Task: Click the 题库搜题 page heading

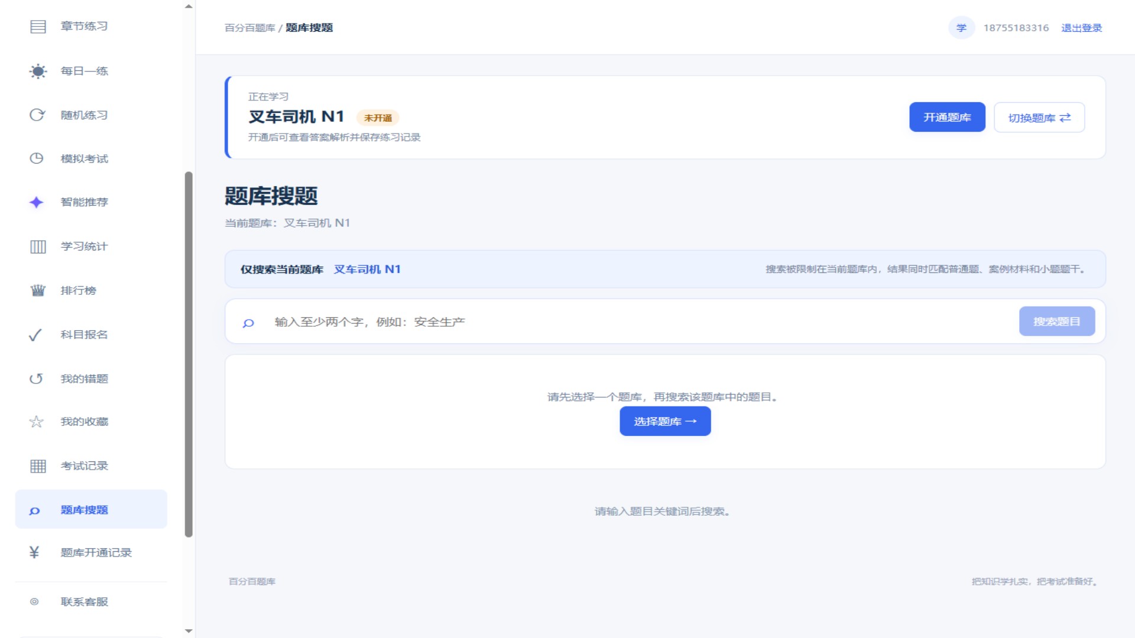Action: point(271,196)
